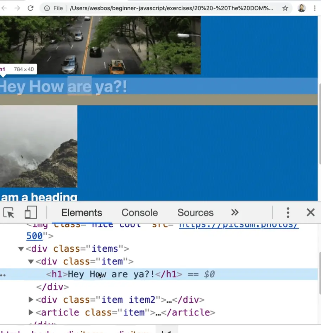Open Chrome's three-dot browser menu

click(315, 8)
